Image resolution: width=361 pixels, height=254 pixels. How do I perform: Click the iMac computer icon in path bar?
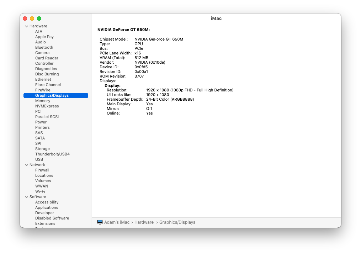pos(100,222)
